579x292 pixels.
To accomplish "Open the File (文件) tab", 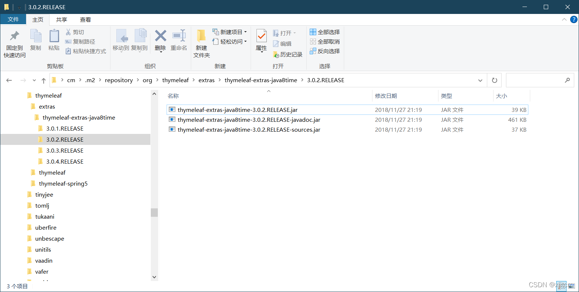I will (x=13, y=19).
